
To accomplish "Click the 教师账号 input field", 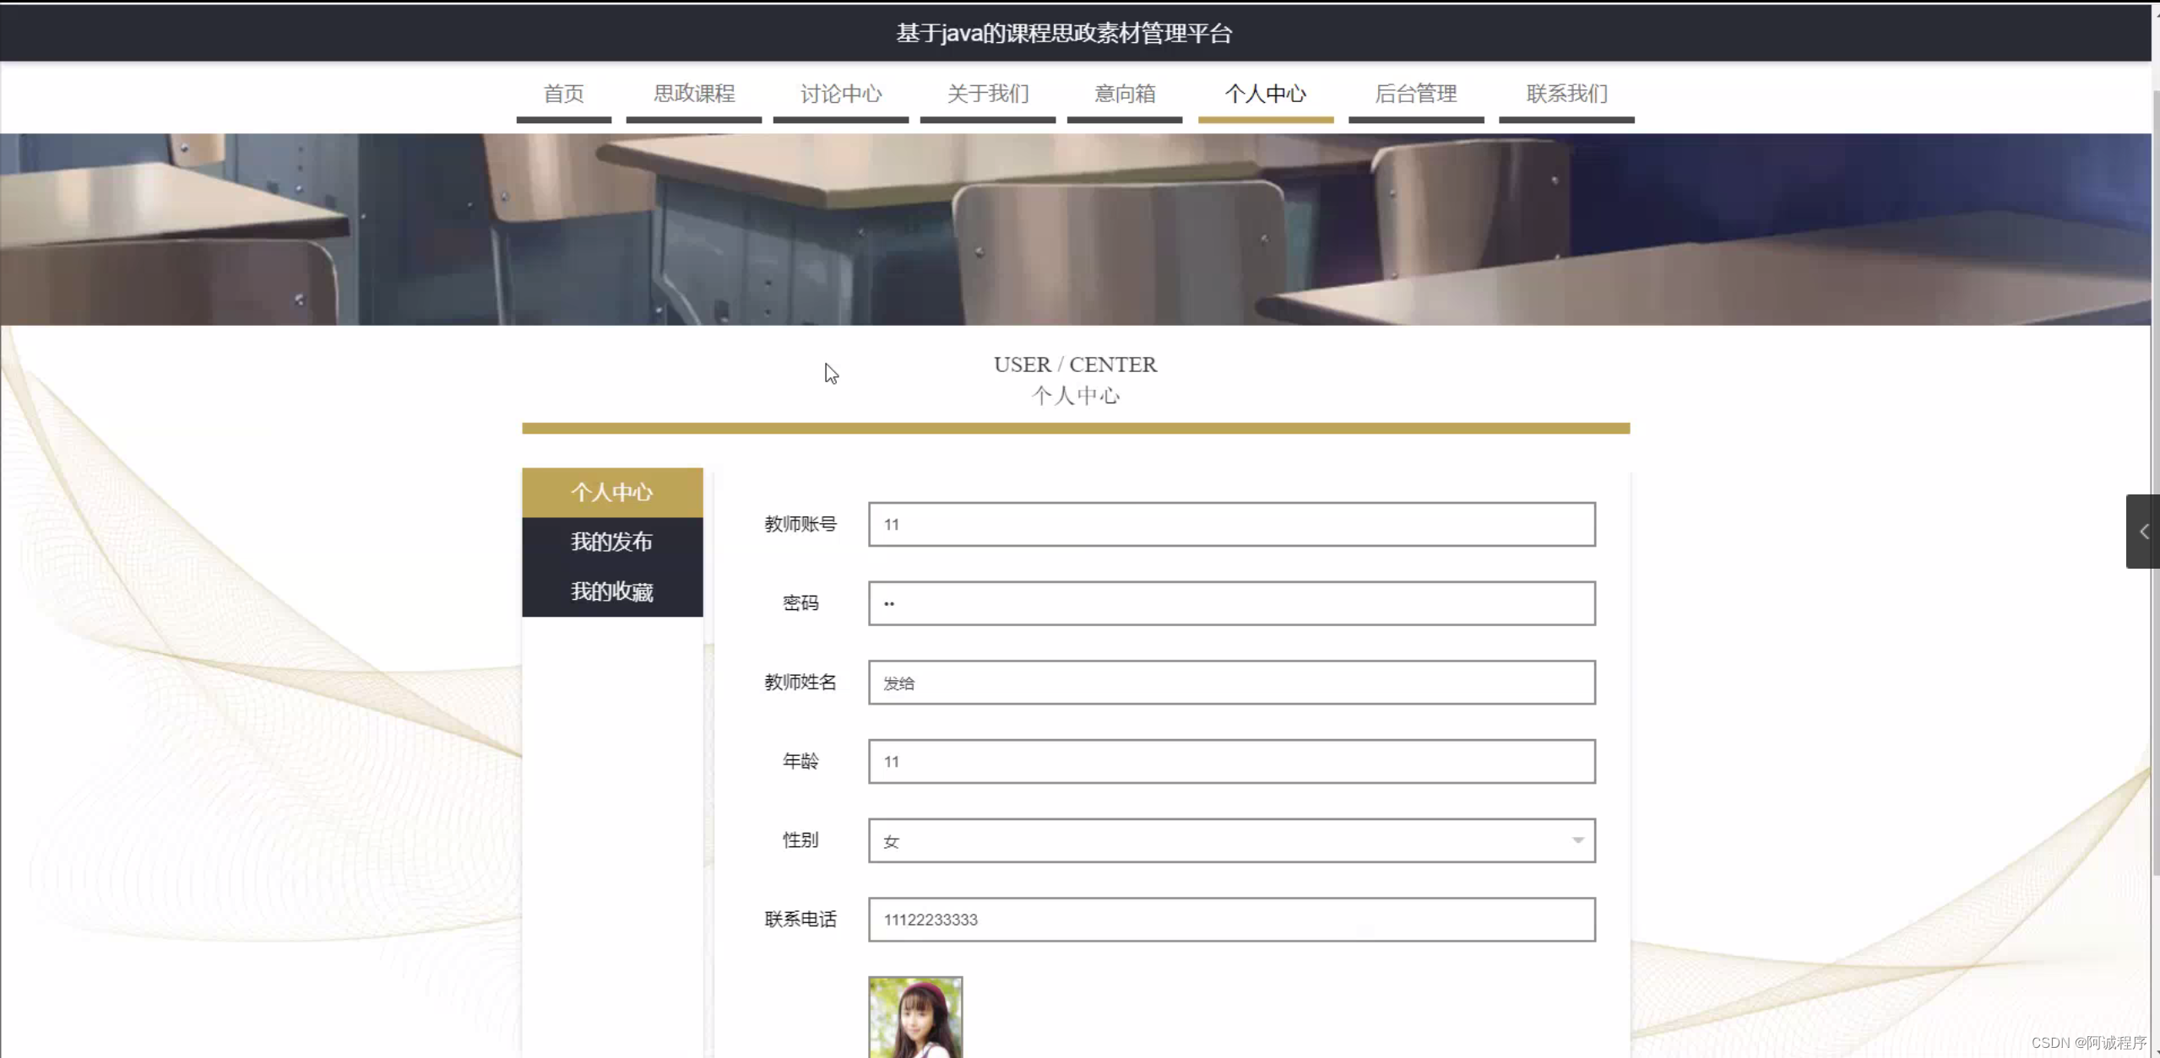I will (1231, 524).
